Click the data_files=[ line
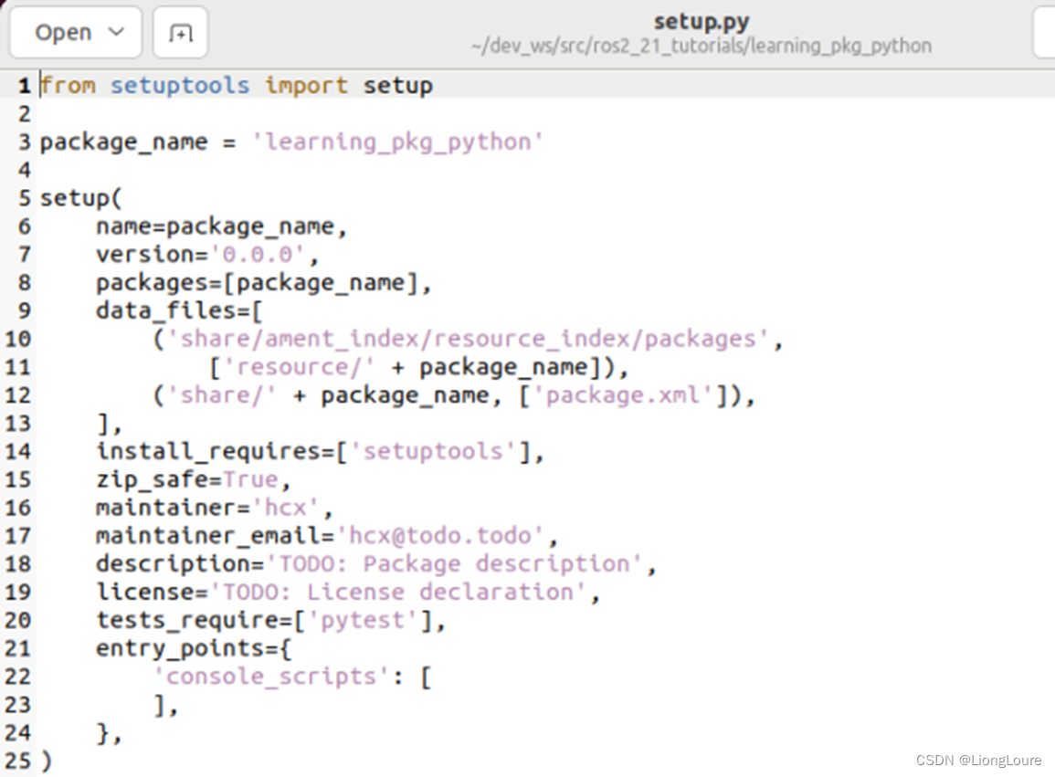This screenshot has height=777, width=1055. click(179, 310)
